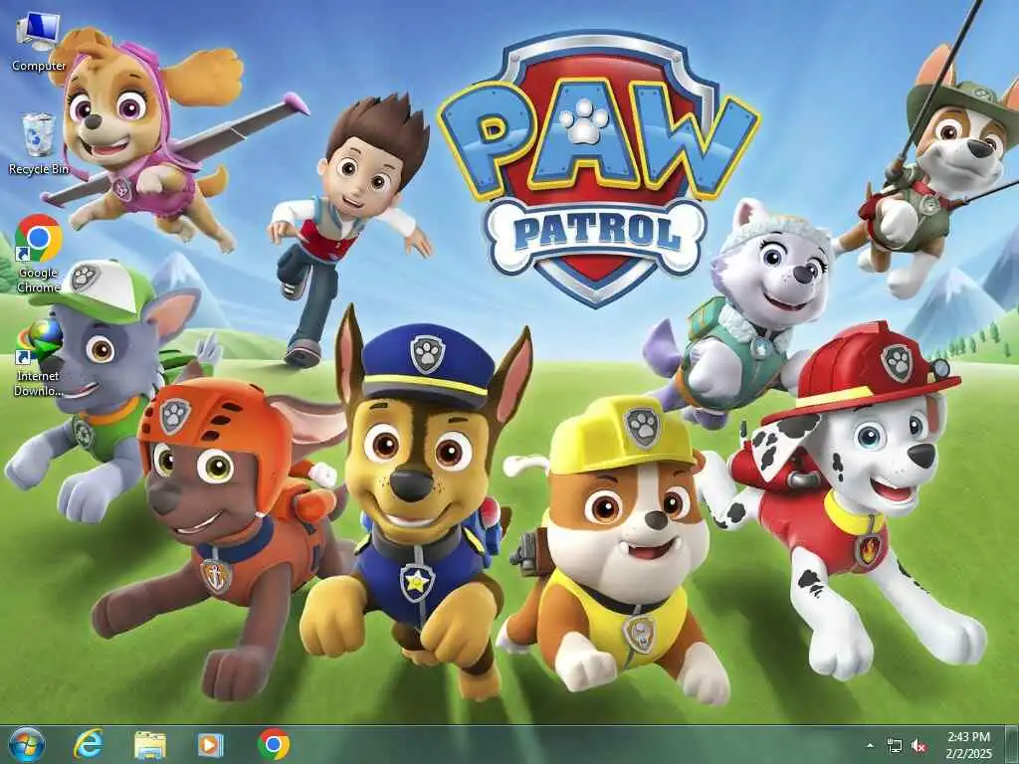Select the Google Chrome desktop shortcut
Image resolution: width=1019 pixels, height=764 pixels.
(x=38, y=254)
